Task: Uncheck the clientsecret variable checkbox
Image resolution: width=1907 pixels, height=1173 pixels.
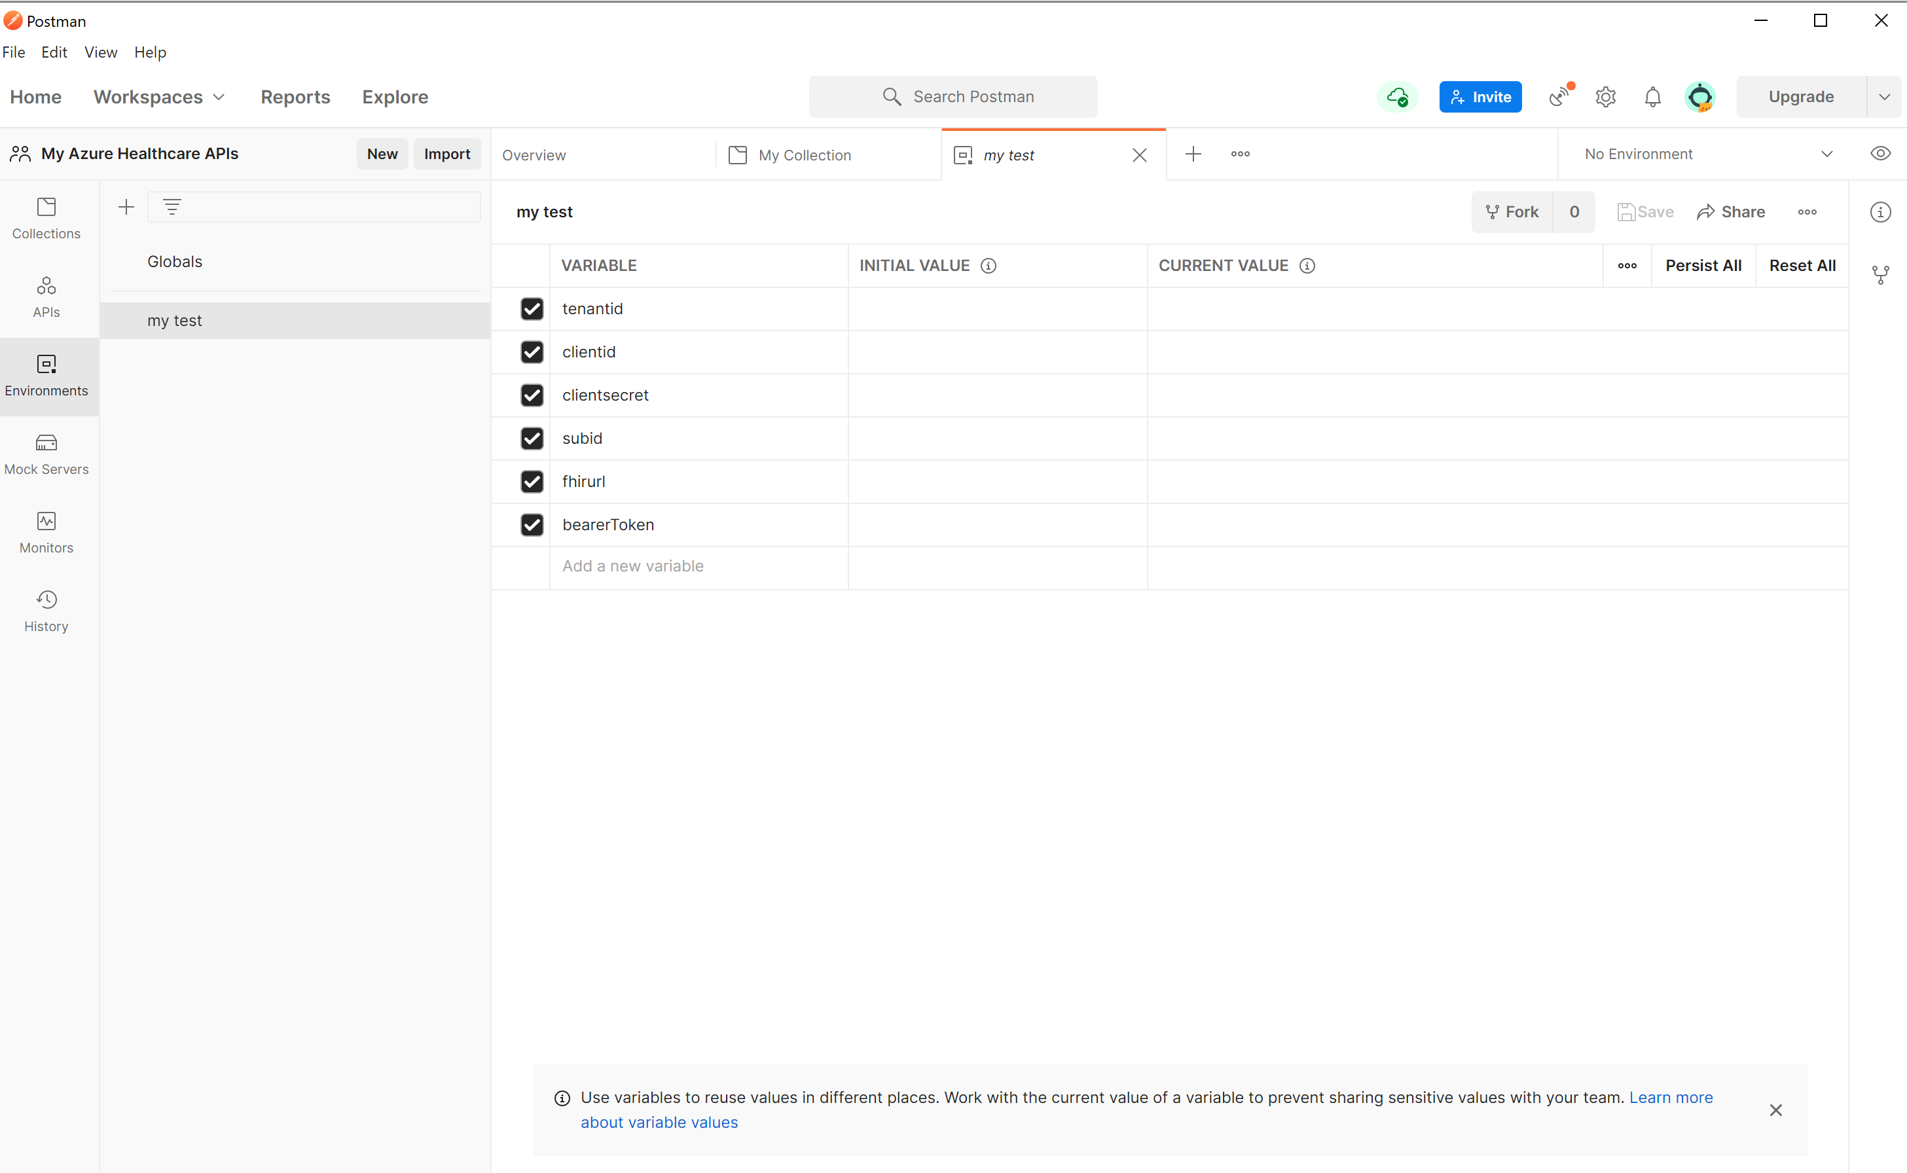Action: (x=532, y=395)
